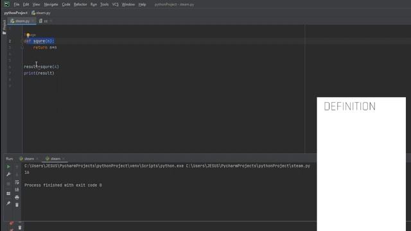This screenshot has height=231, width=411.
Task: Click the Run panel title label
Action: (x=10, y=158)
